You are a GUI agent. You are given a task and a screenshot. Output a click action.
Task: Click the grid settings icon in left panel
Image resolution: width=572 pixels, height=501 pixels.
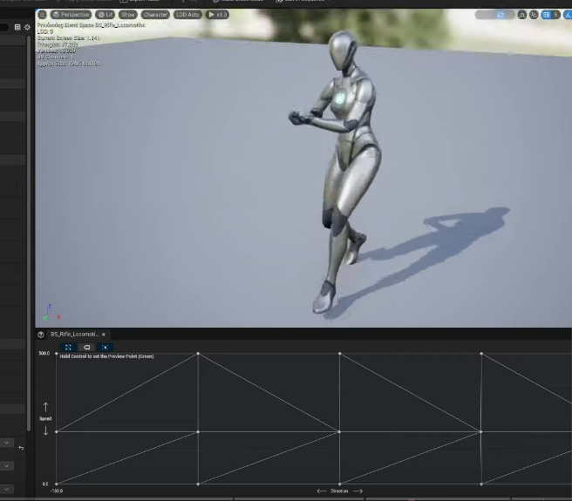(17, 27)
